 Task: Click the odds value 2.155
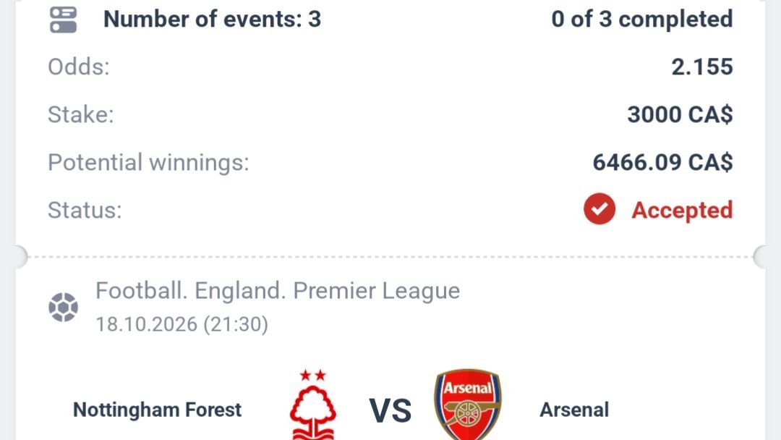click(702, 67)
